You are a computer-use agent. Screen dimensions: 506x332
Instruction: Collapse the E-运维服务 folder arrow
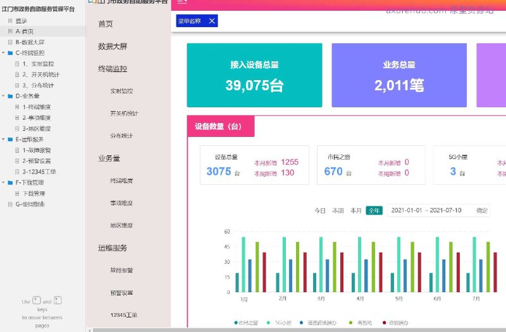4,139
